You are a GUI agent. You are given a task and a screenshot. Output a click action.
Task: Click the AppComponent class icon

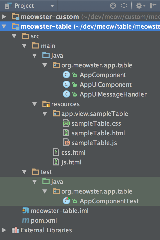(66, 75)
